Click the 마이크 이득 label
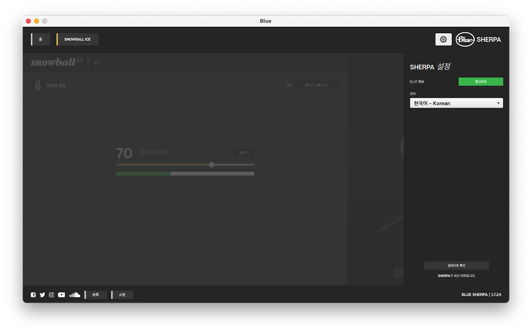532x333 pixels. (153, 153)
